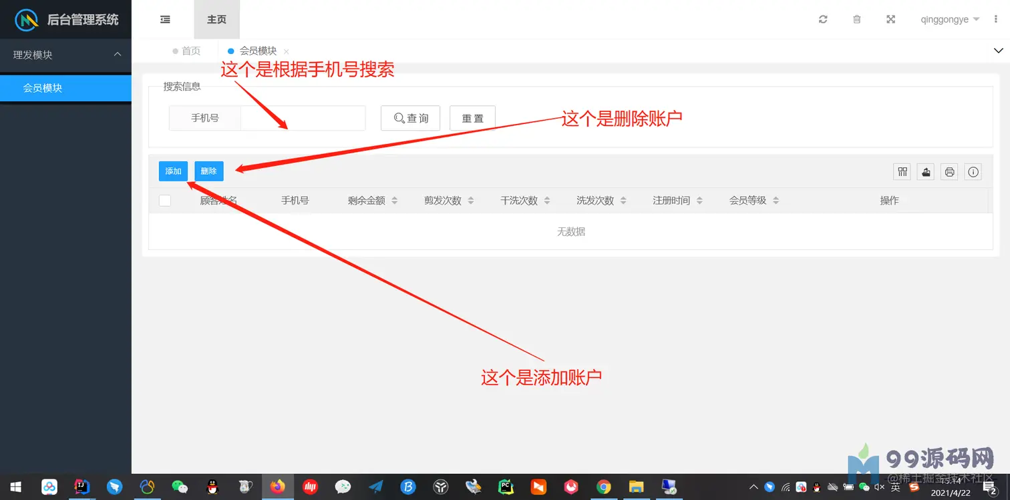Open WeChat from the taskbar
This screenshot has height=500, width=1010.
(x=180, y=487)
